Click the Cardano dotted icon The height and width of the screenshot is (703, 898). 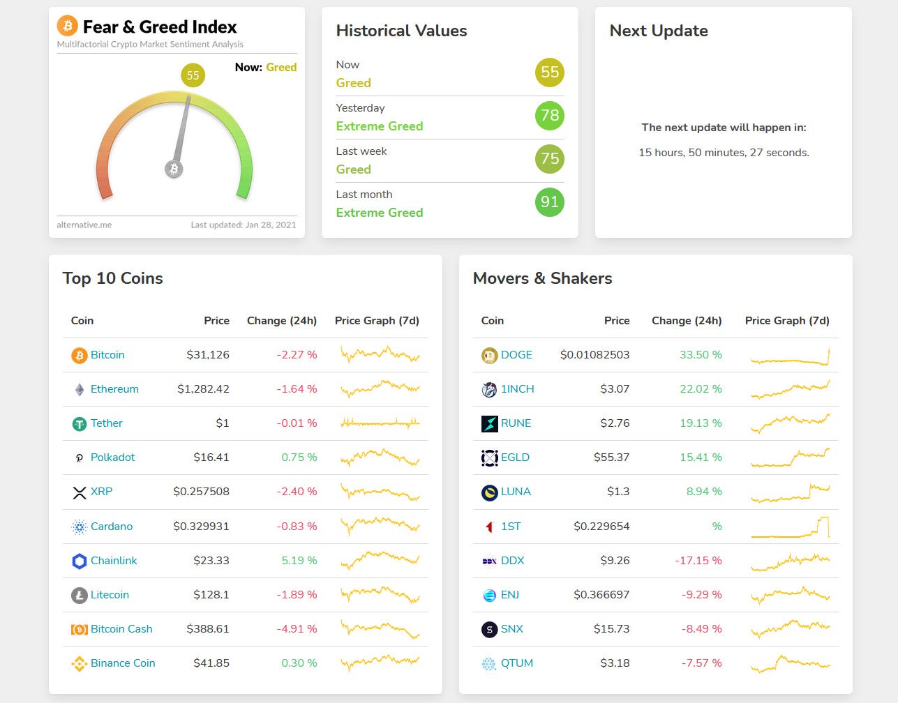coord(80,527)
